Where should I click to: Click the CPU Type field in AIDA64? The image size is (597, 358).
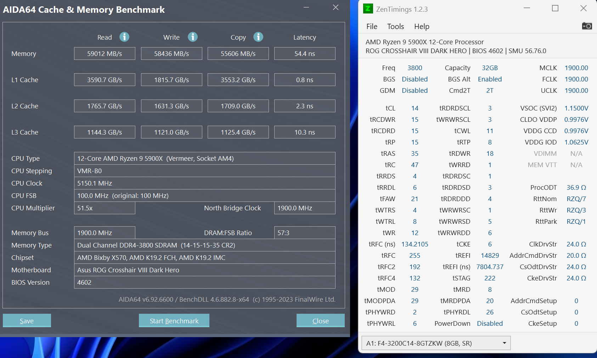(205, 158)
